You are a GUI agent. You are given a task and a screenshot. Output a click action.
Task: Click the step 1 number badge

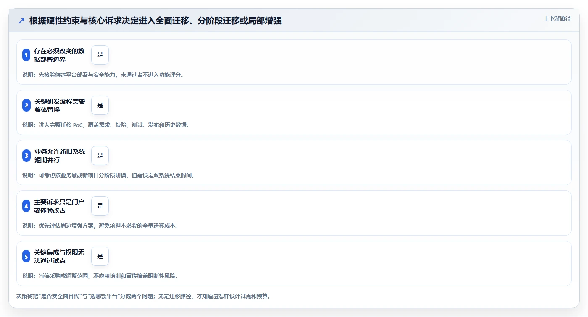click(26, 55)
